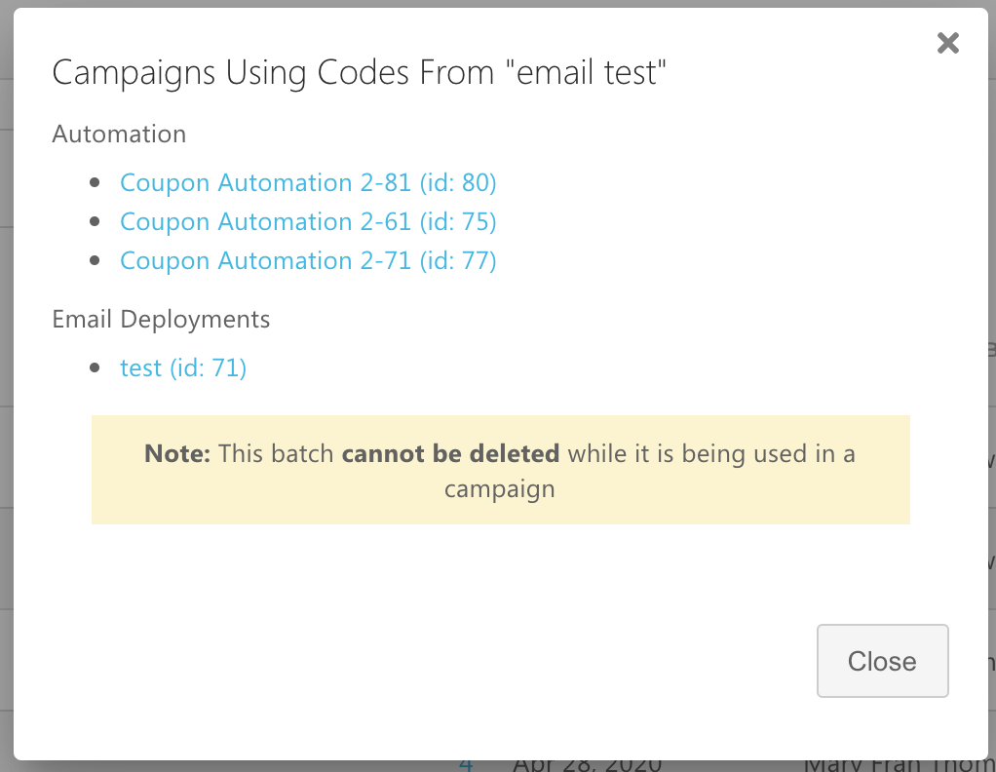Screen dimensions: 996x772
Task: Click the bullet beside test (id: 71)
Action: pyautogui.click(x=95, y=368)
